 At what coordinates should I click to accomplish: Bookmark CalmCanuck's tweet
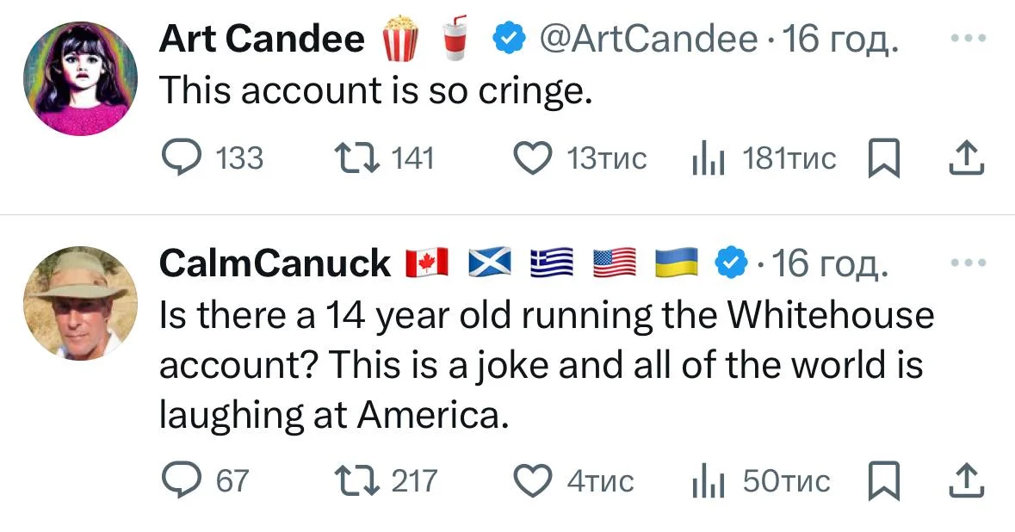(x=884, y=480)
